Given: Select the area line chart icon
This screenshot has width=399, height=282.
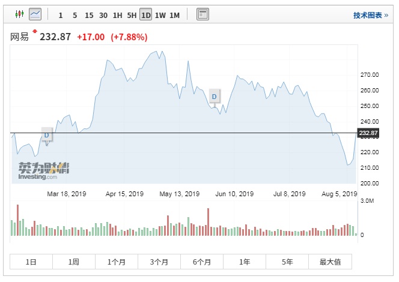Looking at the screenshot, I should click(x=35, y=13).
